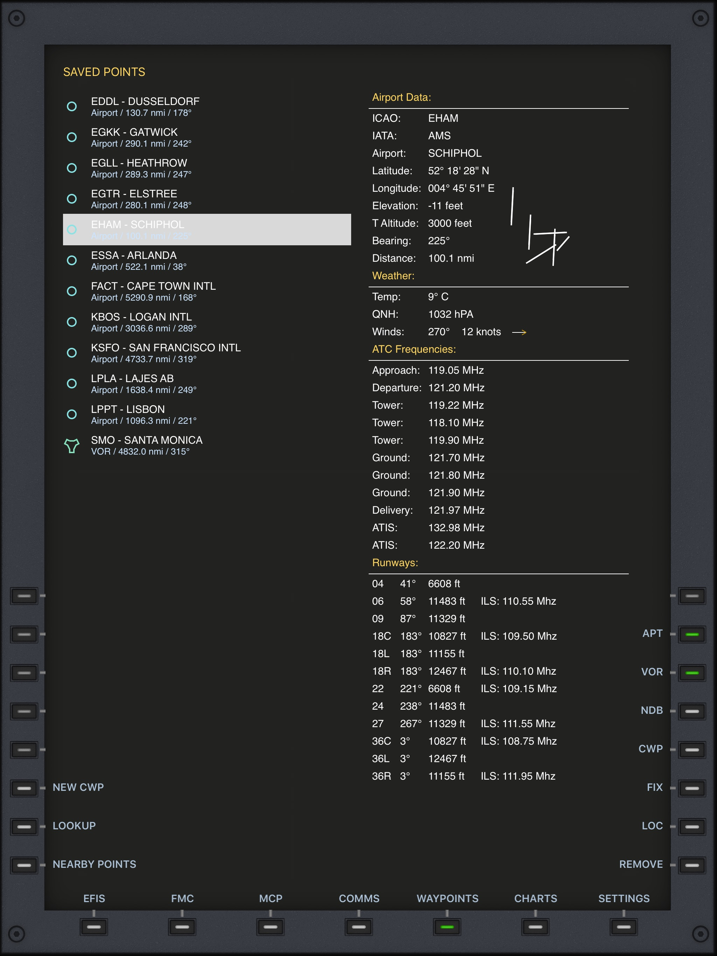Click the ESSA Arlanda airport circle icon
This screenshot has height=956, width=717.
[x=72, y=260]
